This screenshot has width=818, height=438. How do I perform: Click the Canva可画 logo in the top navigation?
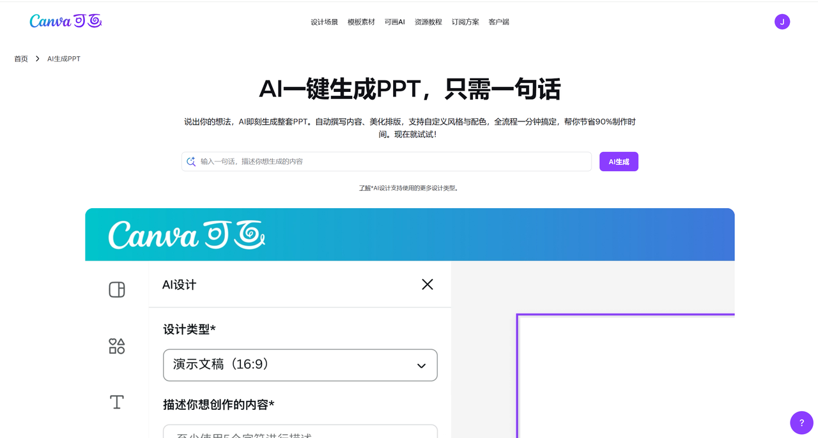point(65,20)
